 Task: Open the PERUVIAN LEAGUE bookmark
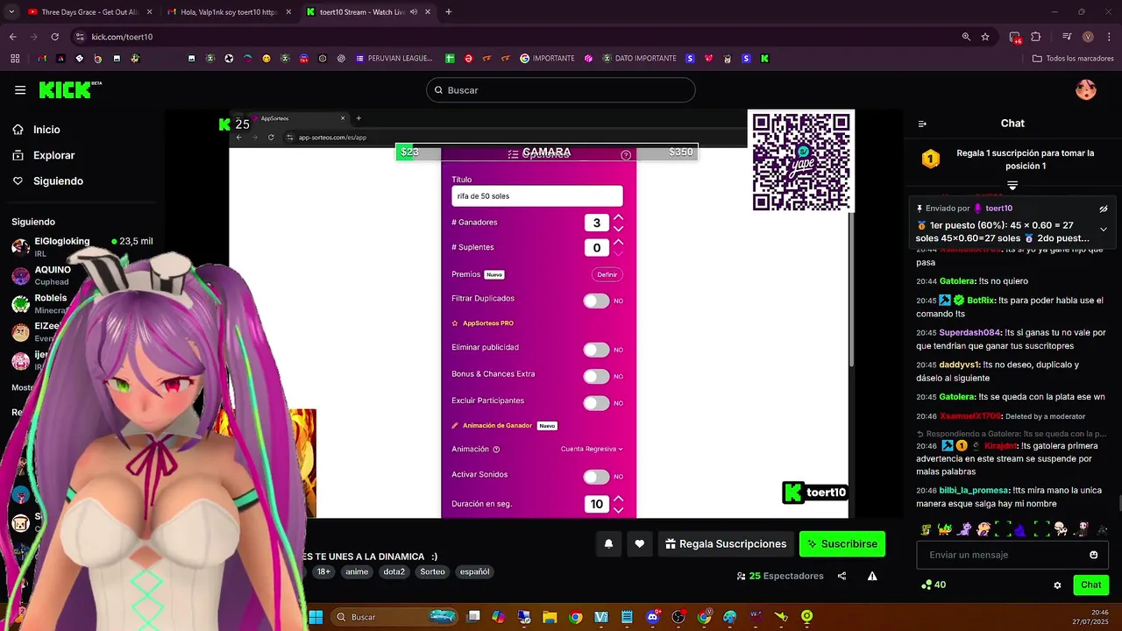[x=394, y=59]
